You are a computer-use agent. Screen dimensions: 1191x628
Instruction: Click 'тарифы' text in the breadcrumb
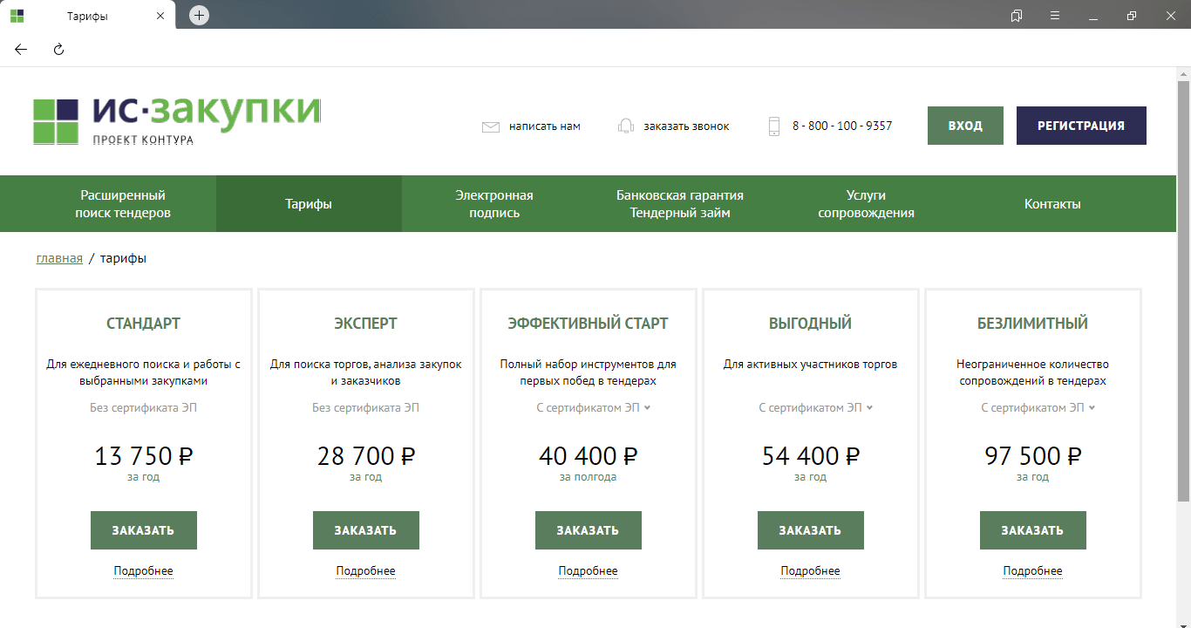(123, 259)
